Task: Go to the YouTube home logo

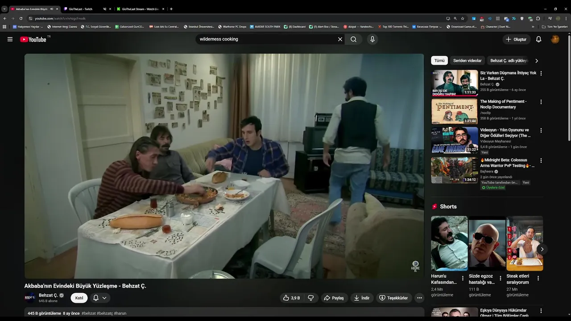Action: tap(33, 39)
